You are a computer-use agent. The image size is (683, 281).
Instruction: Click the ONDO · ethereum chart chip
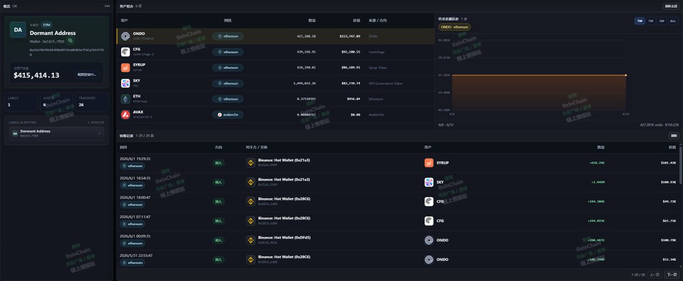pos(454,27)
